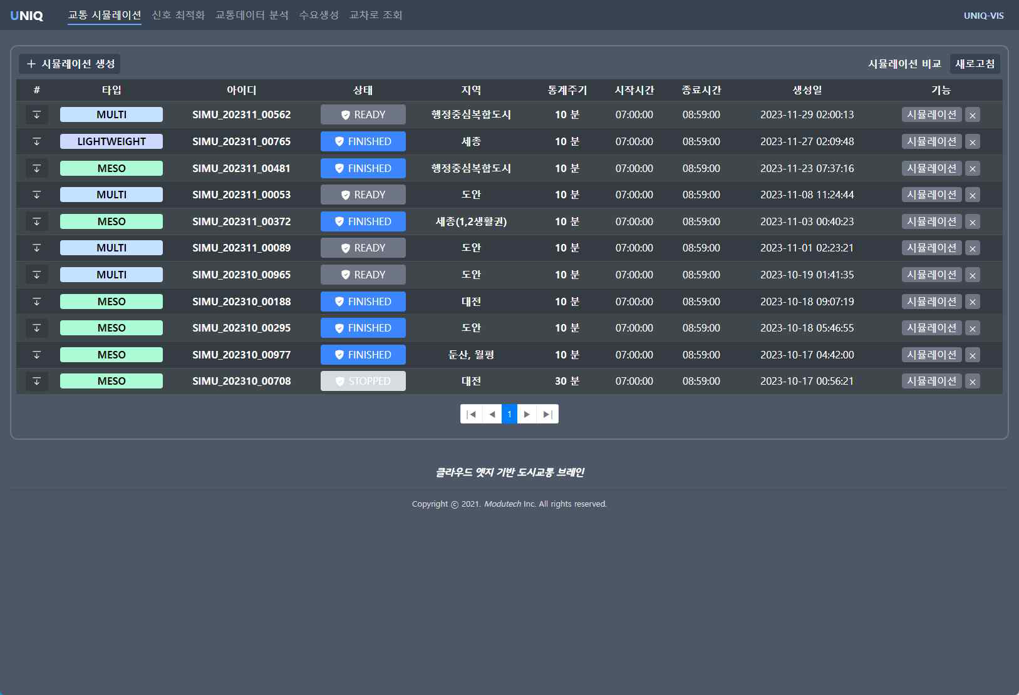This screenshot has width=1019, height=695.
Task: Open 시뮬레이션 for SIMU_202311_00481
Action: pyautogui.click(x=932, y=168)
